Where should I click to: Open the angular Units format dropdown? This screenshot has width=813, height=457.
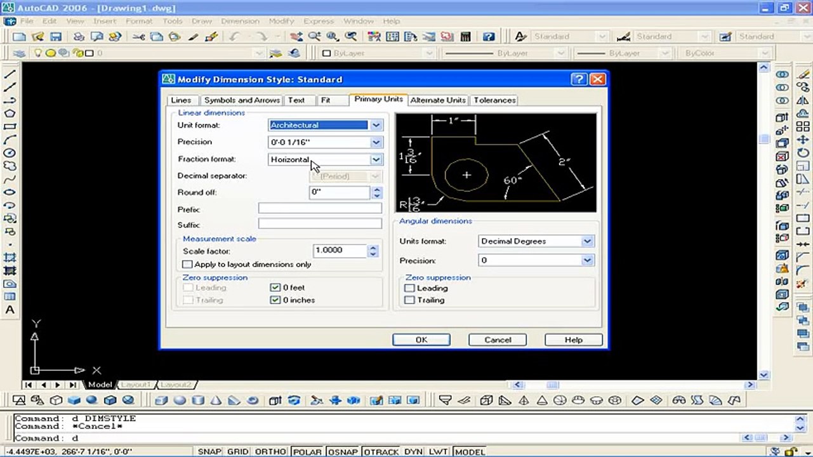pyautogui.click(x=587, y=241)
